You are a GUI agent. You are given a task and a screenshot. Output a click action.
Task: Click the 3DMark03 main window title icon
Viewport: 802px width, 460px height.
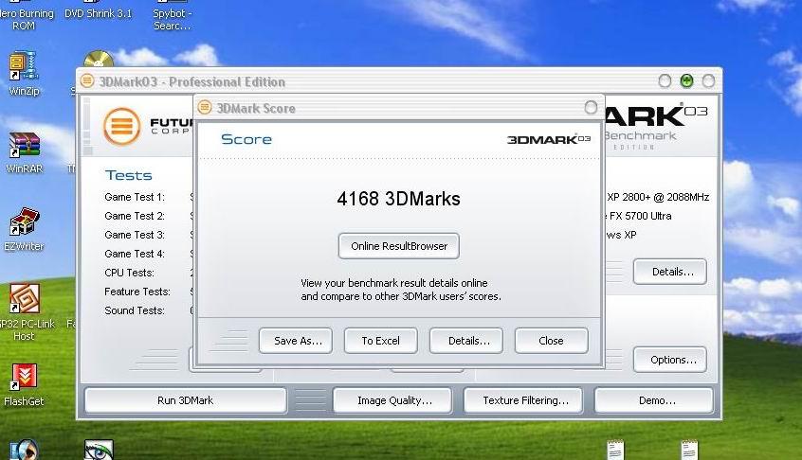coord(87,80)
